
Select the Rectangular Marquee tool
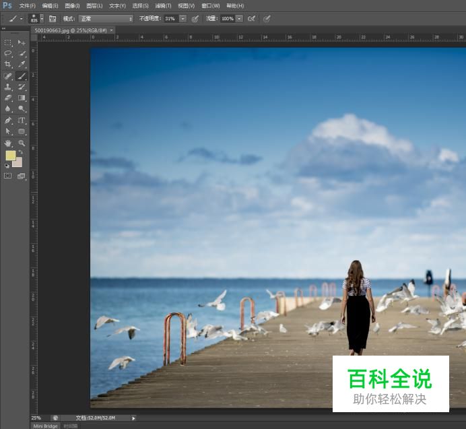point(8,42)
